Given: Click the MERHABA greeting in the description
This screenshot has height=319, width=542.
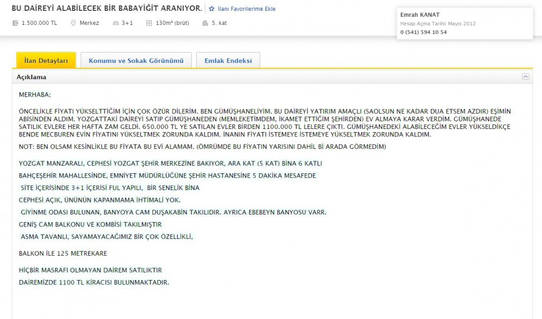Looking at the screenshot, I should point(35,94).
